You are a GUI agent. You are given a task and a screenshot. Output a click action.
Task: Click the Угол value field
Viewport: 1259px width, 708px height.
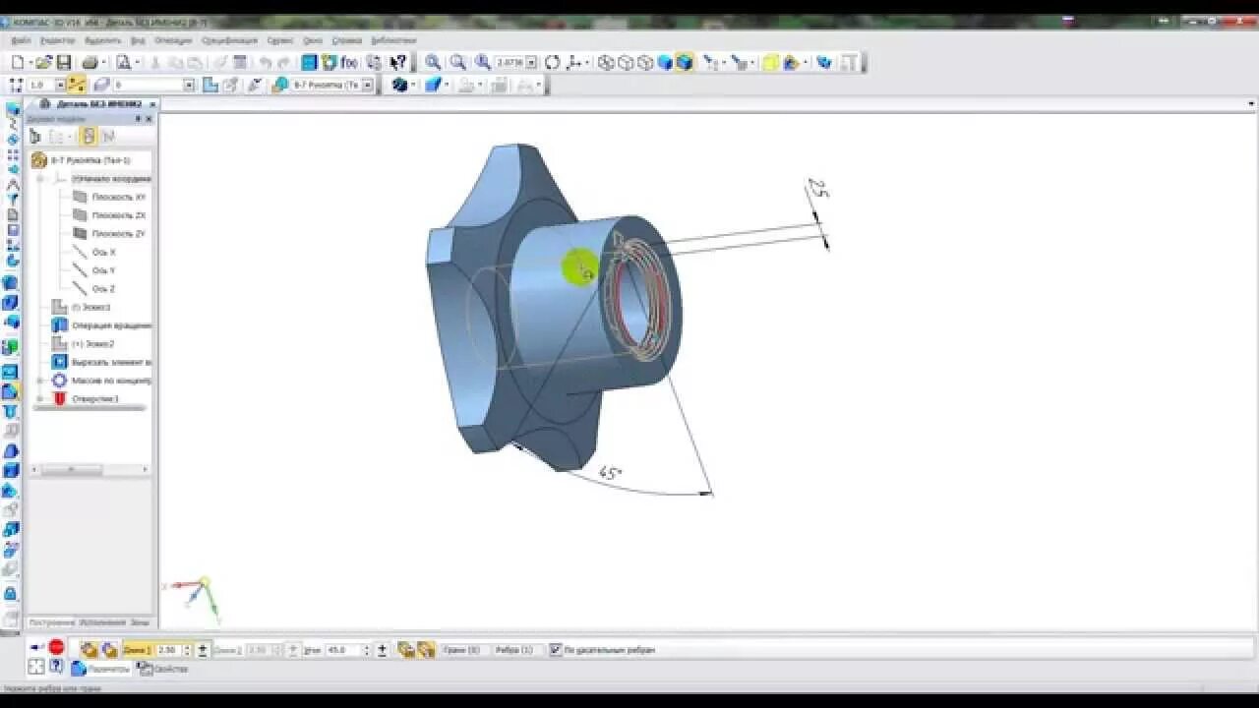341,650
